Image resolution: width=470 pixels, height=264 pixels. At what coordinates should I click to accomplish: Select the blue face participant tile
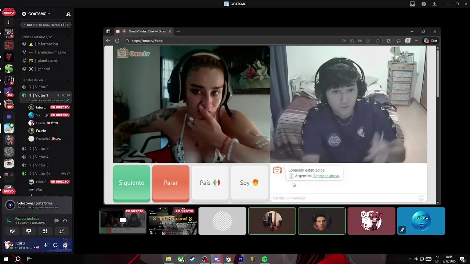tap(421, 221)
